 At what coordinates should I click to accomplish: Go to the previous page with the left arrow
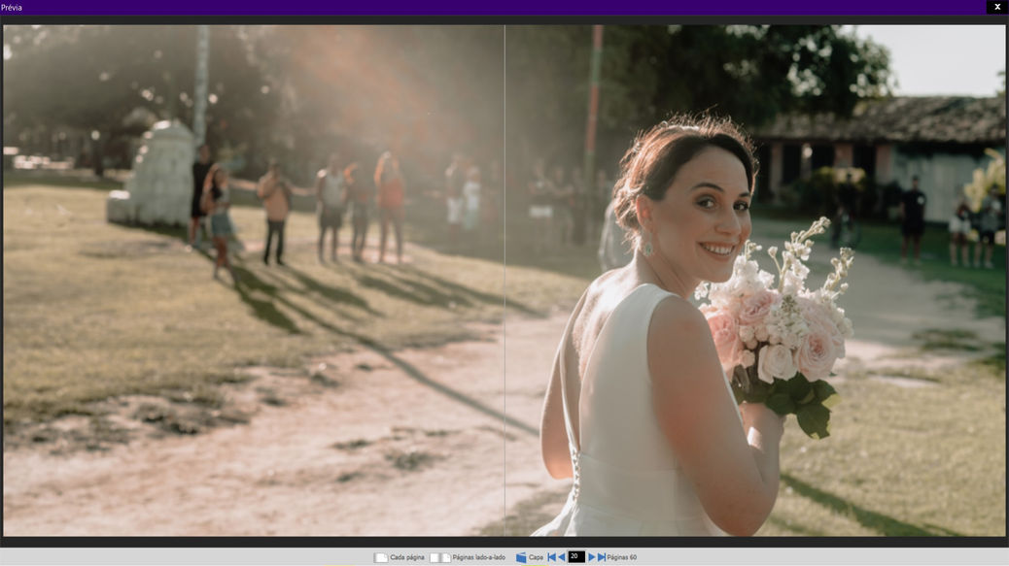point(561,557)
